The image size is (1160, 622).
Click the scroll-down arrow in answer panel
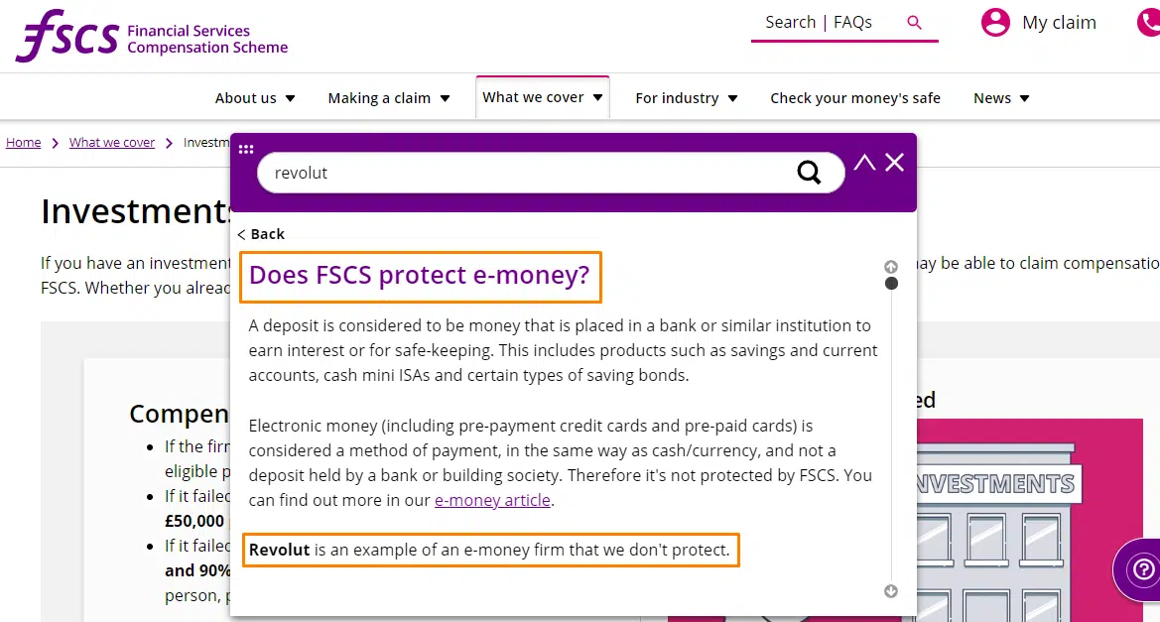[891, 591]
